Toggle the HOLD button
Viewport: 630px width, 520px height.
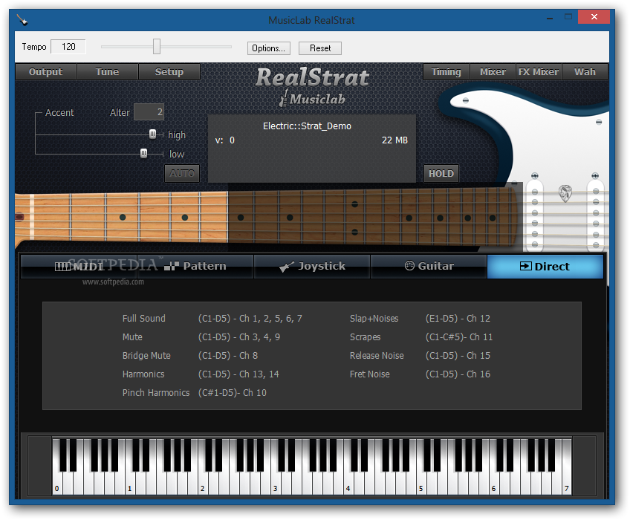(x=441, y=174)
